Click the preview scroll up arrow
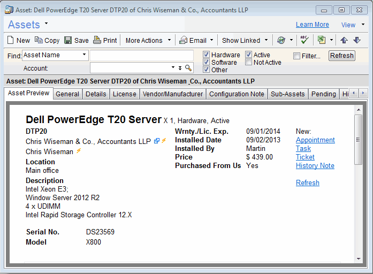Viewport: 373px width, 274px height. click(x=359, y=110)
